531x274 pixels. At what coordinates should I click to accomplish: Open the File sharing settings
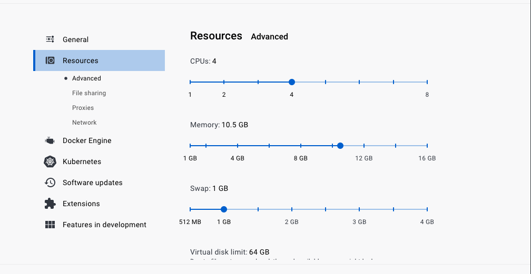pyautogui.click(x=89, y=93)
